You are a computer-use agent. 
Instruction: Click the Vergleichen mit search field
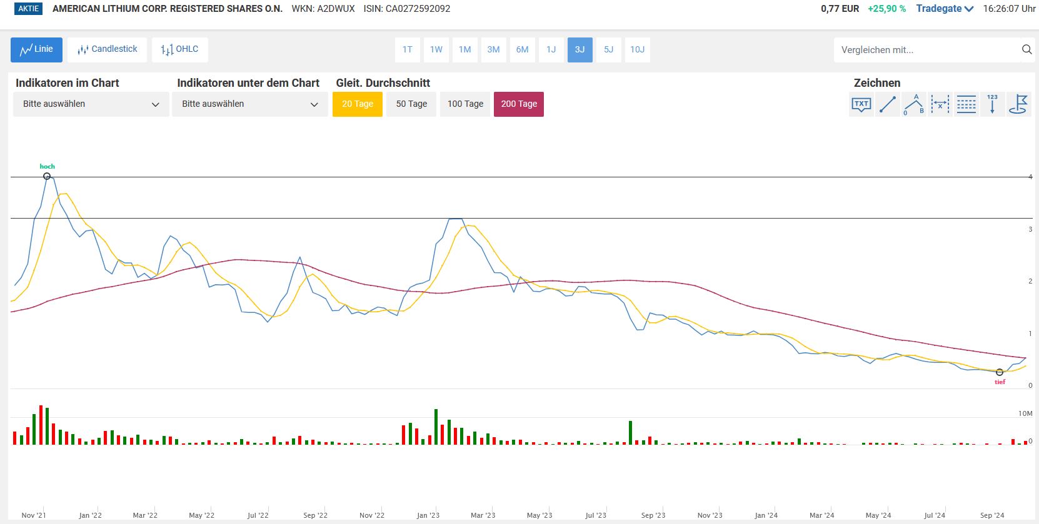coord(925,50)
